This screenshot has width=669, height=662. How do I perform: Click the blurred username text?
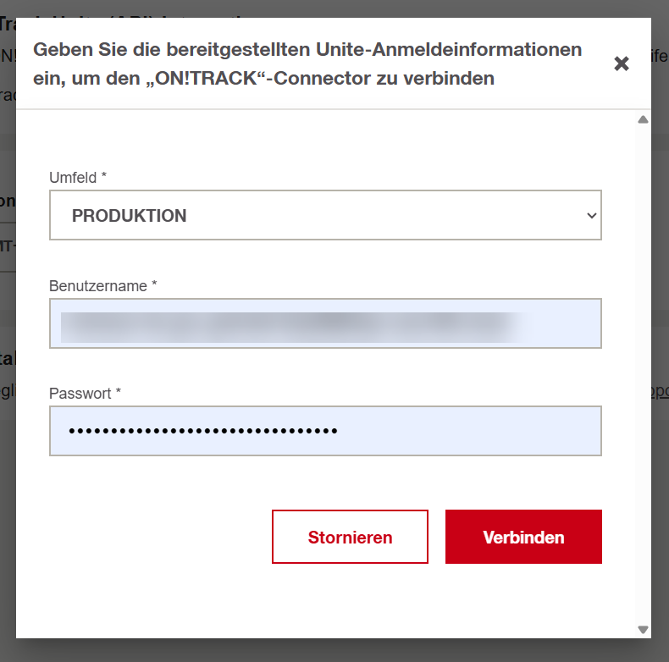click(x=288, y=325)
